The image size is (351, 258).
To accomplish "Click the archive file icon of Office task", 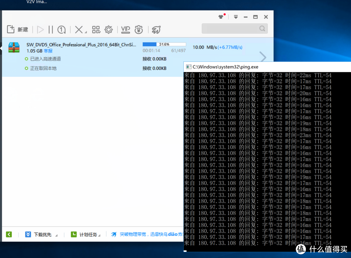I will point(14,48).
